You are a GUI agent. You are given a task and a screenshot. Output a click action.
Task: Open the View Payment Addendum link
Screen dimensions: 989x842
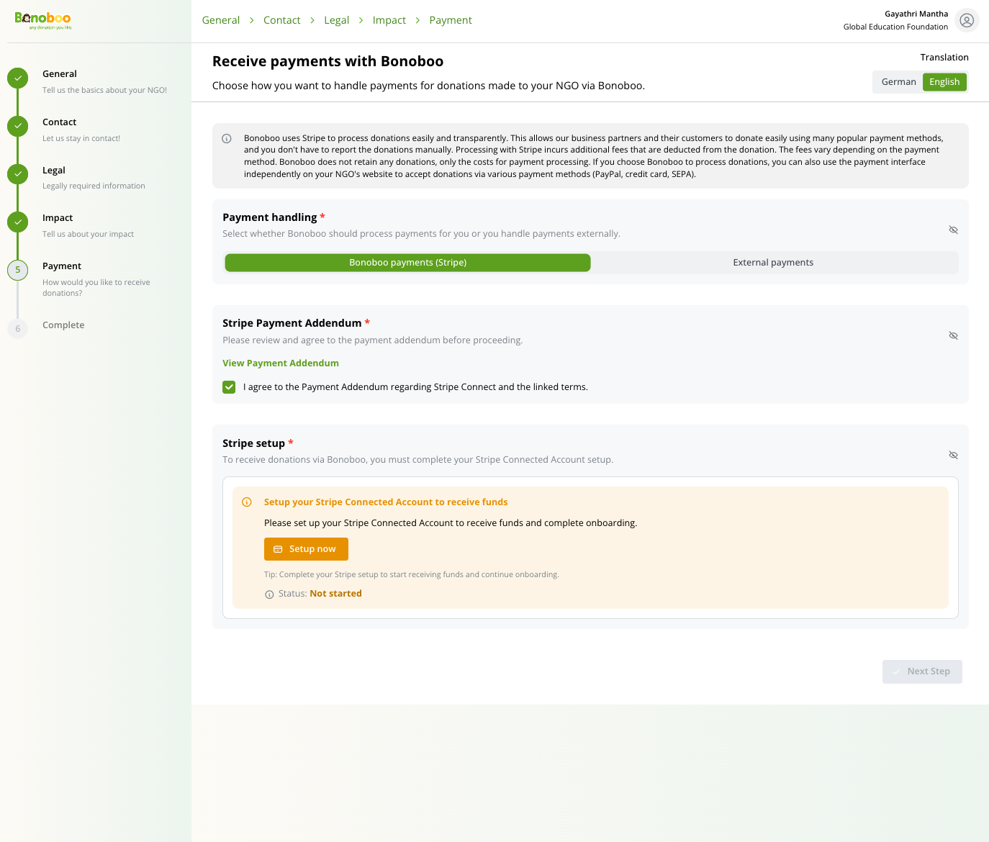click(281, 363)
